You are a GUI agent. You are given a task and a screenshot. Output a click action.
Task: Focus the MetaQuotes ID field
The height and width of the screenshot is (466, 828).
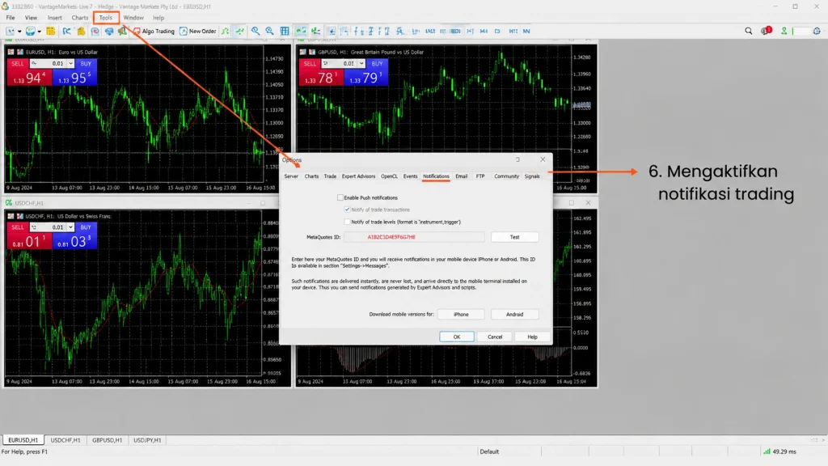[x=414, y=237]
